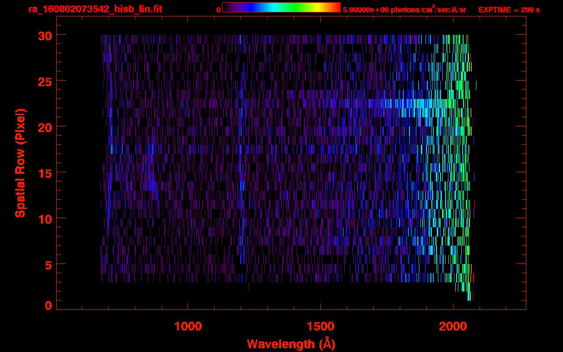Click the 5.00000e+06 photons/cm²/sec/Å/sr label
Screen dimensions: 563x352
point(405,9)
